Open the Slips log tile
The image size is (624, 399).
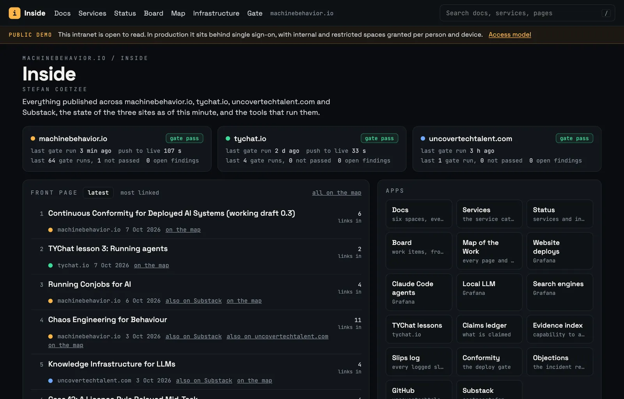coord(419,362)
